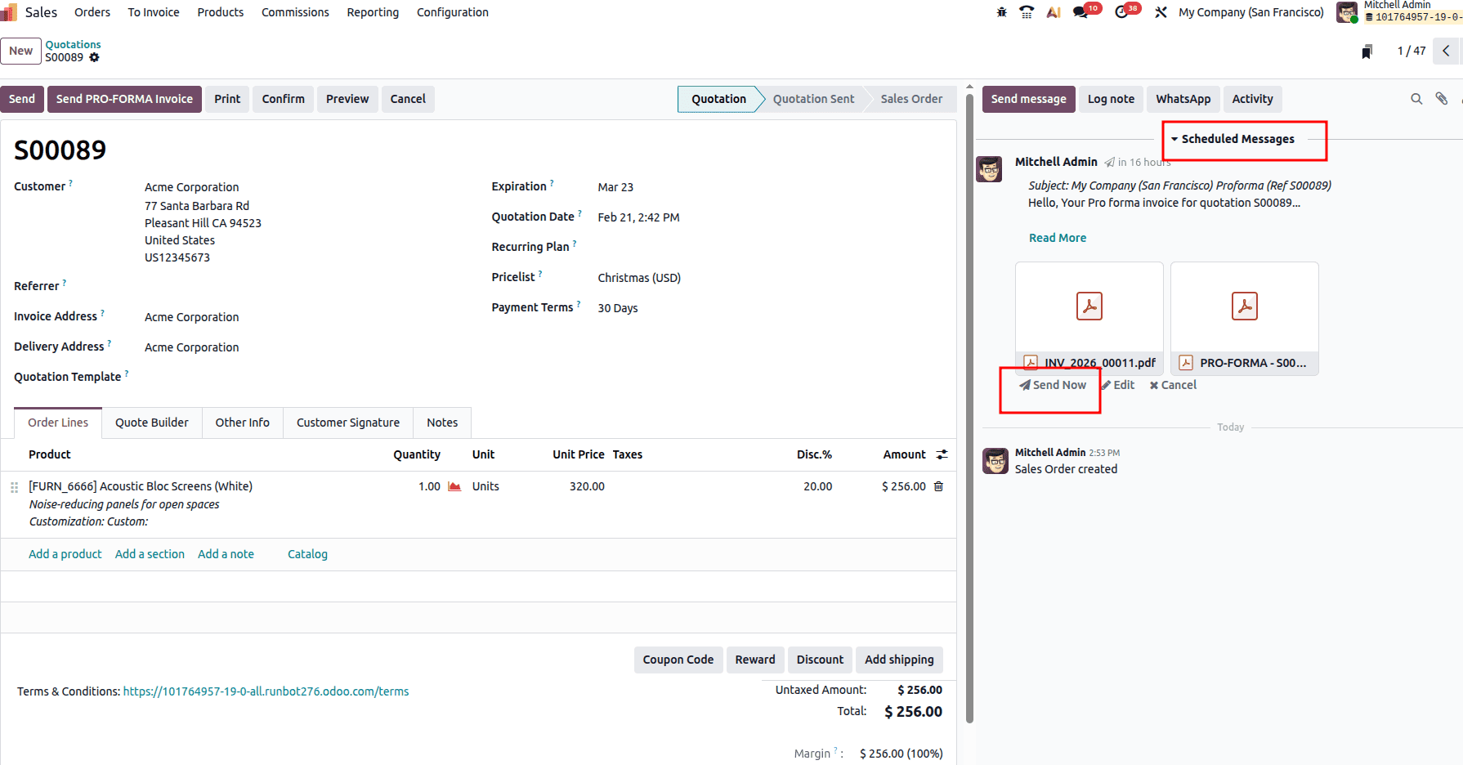This screenshot has height=765, width=1463.
Task: Collapse the Scheduled Messages section
Action: [x=1233, y=139]
